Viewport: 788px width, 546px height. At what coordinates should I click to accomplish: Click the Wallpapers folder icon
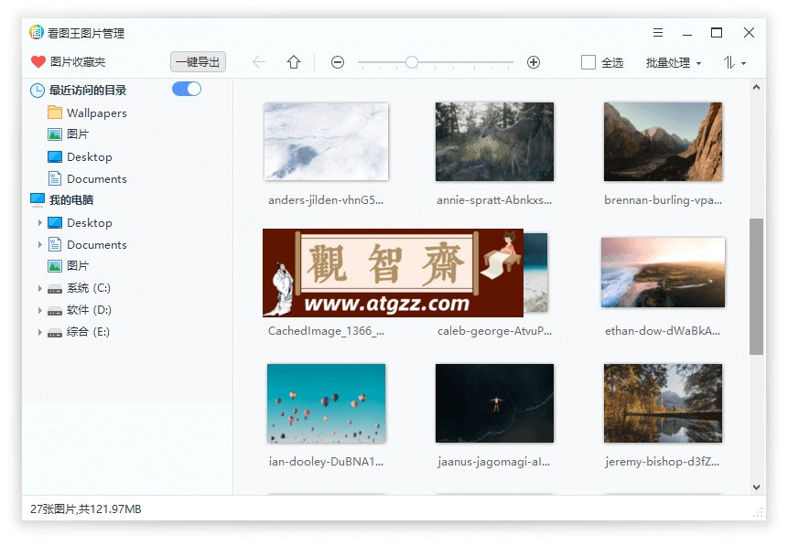tap(55, 112)
